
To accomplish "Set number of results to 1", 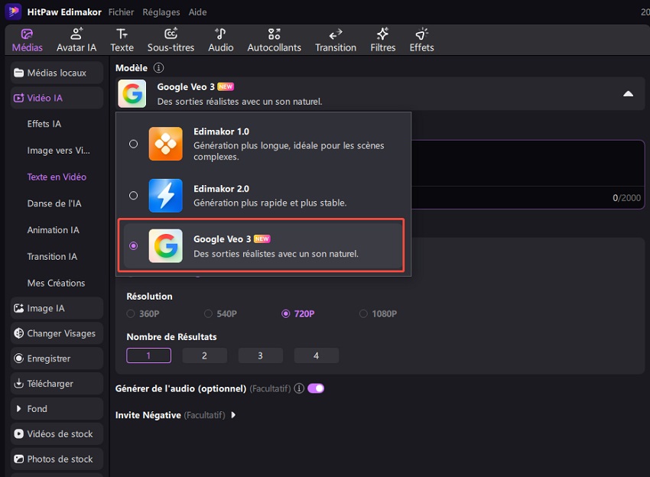I will coord(149,355).
